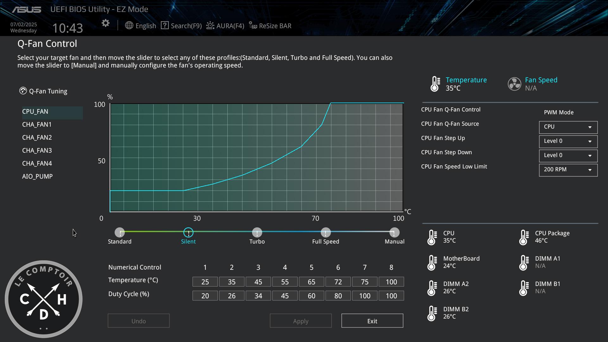Open AURA(F4) lighting icon

(x=210, y=26)
